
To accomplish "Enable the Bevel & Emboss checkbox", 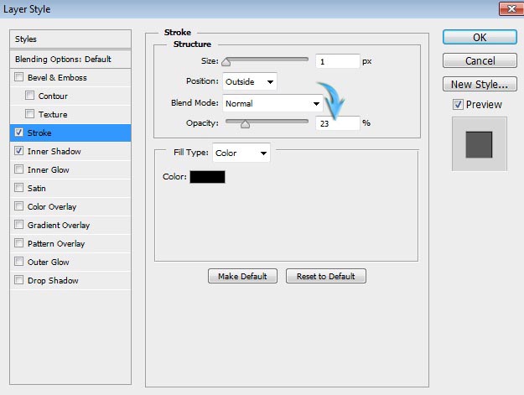I will pos(19,77).
